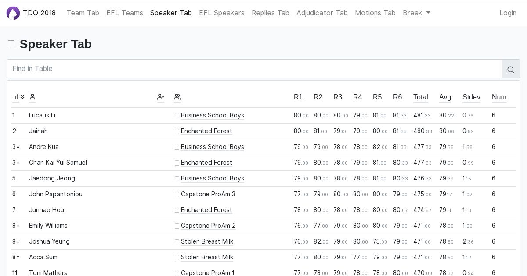
Task: Open Enchanted Forest link for Junhao Hou
Action: [206, 210]
